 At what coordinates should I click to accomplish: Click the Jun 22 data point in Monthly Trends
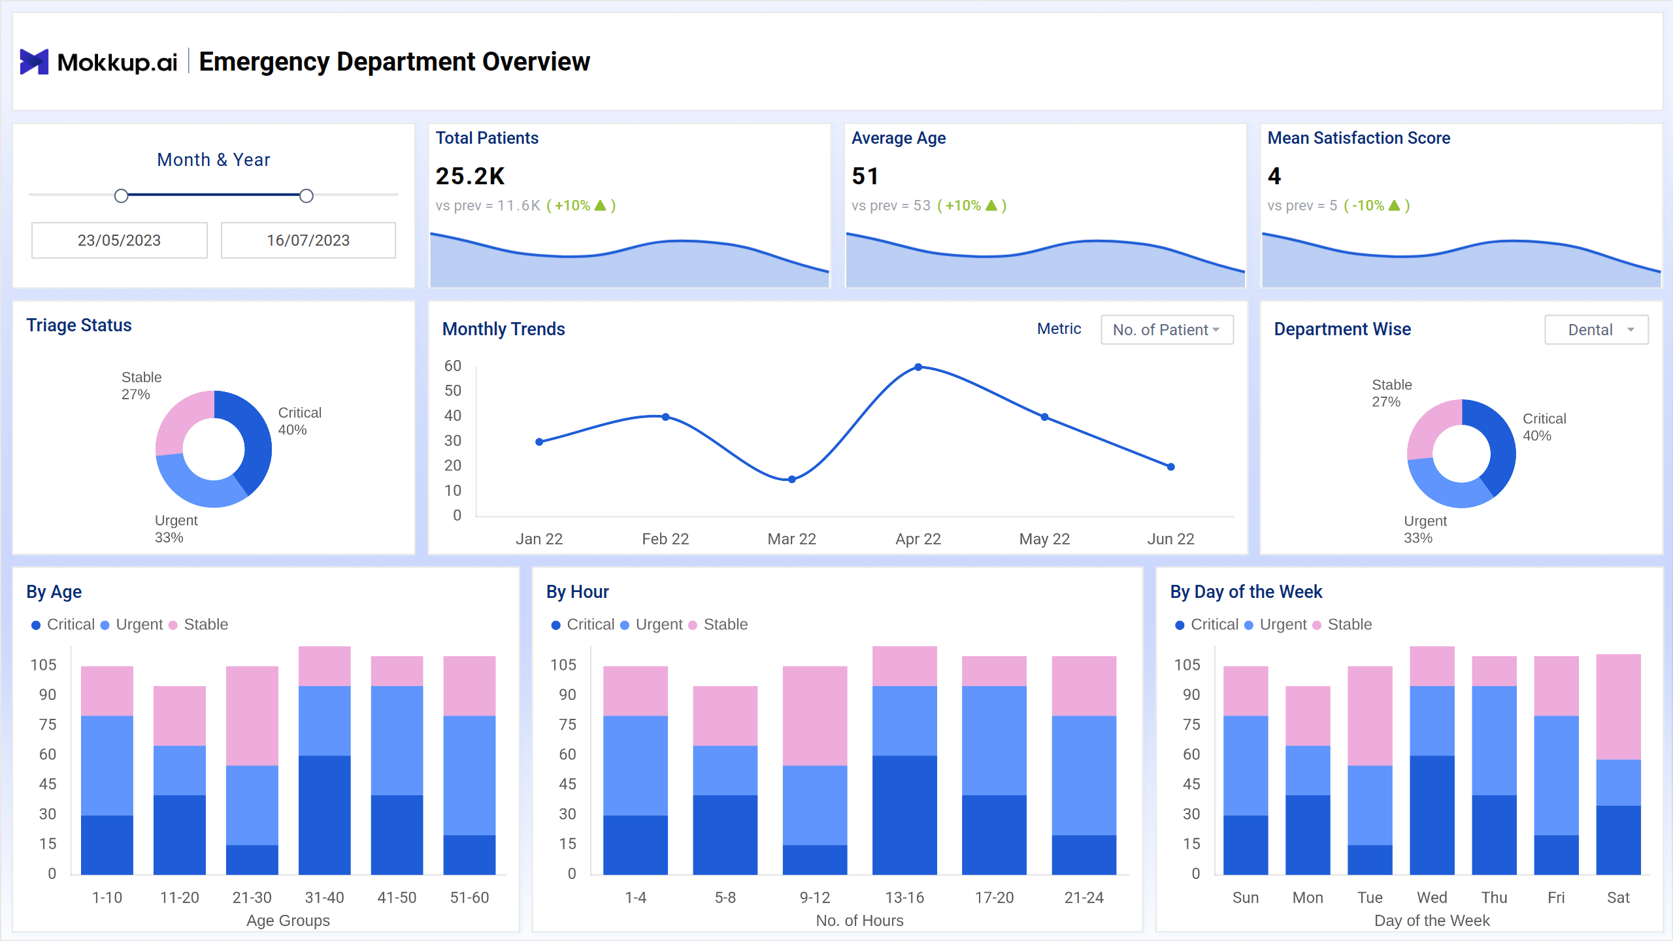click(1171, 467)
